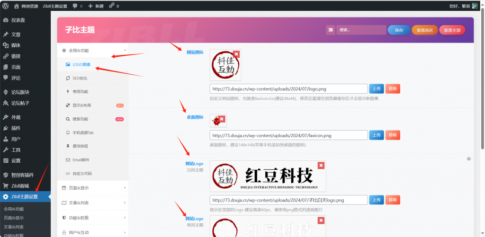Expand the 页面&显示 section in settings panel
Screen dimensions: 485x237
point(93,187)
